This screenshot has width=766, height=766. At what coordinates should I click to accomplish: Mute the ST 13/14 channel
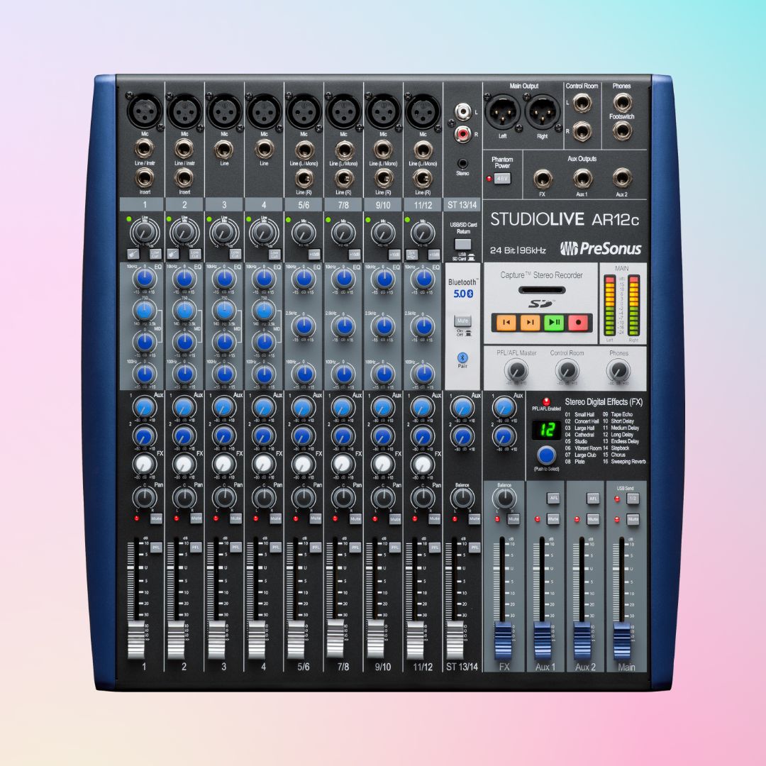point(474,518)
